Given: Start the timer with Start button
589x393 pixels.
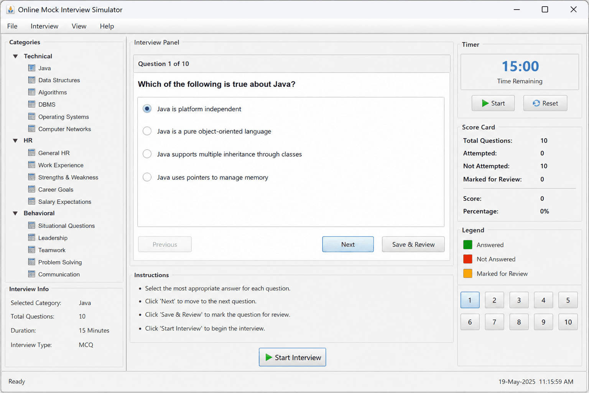Looking at the screenshot, I should [x=493, y=103].
